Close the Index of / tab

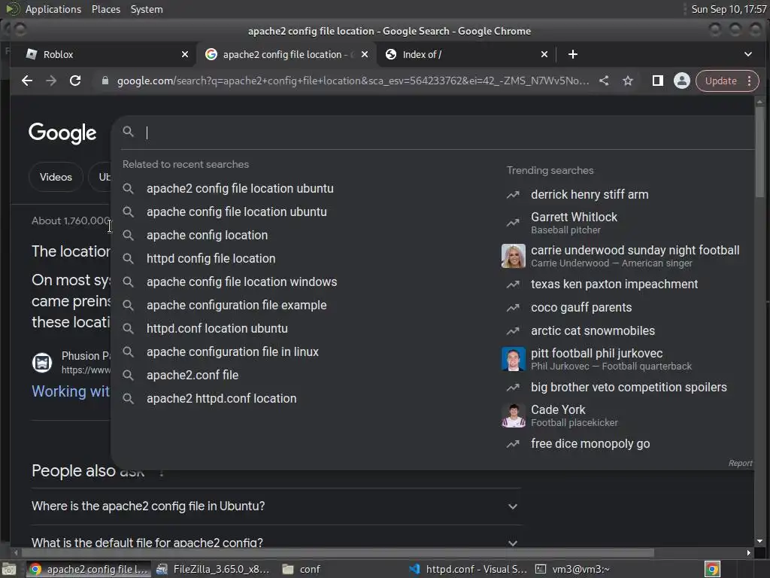pyautogui.click(x=544, y=54)
